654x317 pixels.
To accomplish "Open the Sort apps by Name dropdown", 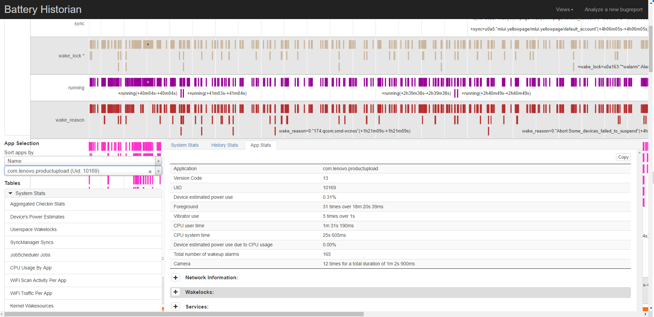I will (83, 161).
